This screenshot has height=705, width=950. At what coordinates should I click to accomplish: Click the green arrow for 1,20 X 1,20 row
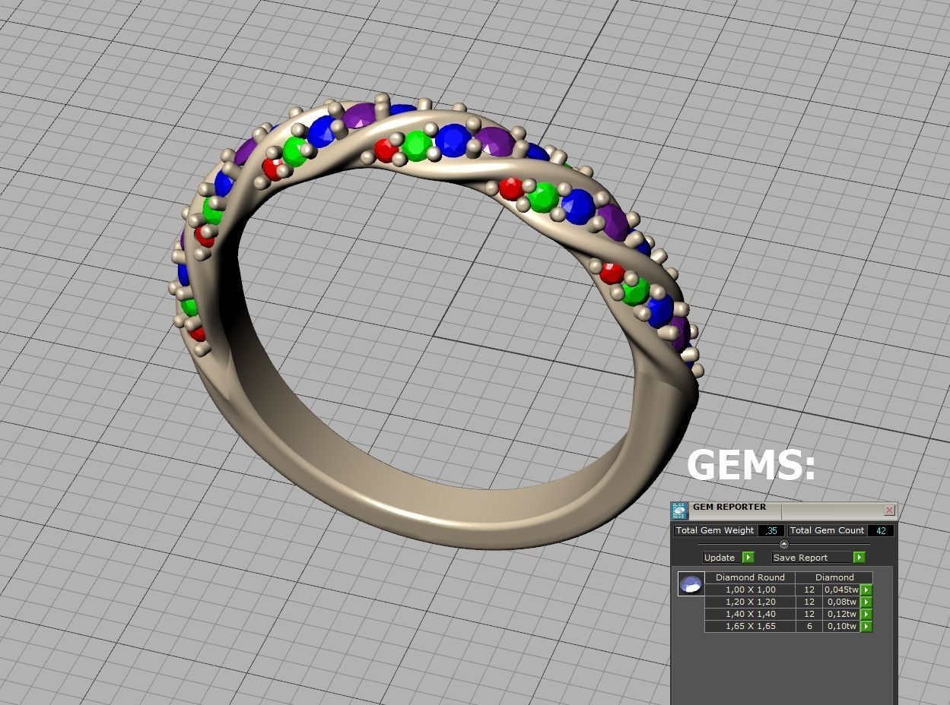click(x=866, y=602)
